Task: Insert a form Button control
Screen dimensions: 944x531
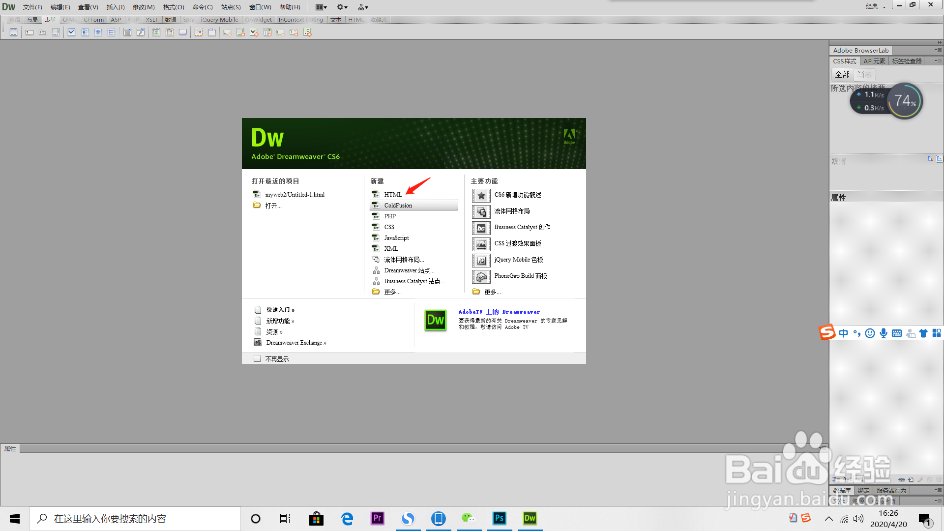Action: 183,32
